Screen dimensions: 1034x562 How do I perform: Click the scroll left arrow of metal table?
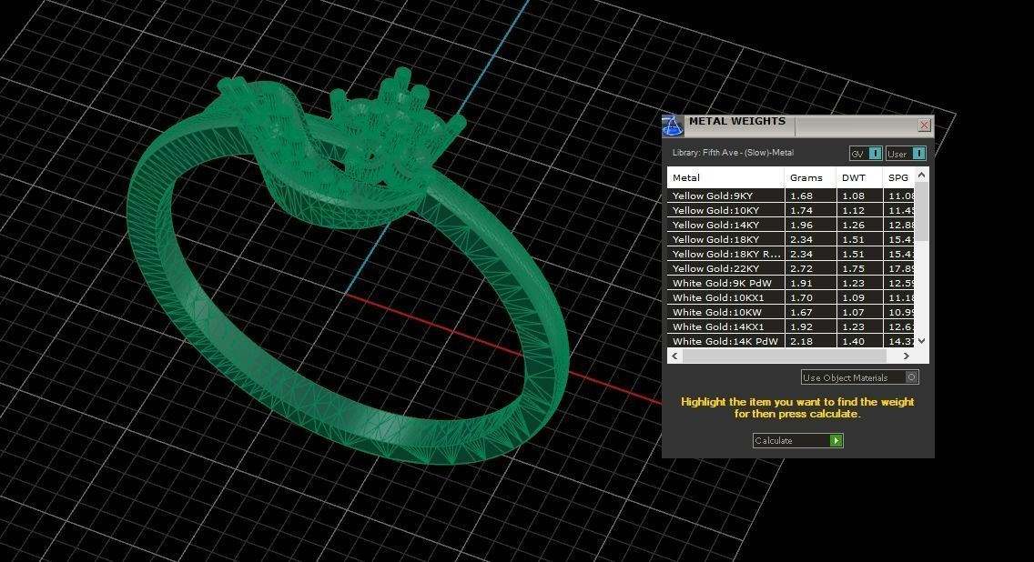(674, 356)
